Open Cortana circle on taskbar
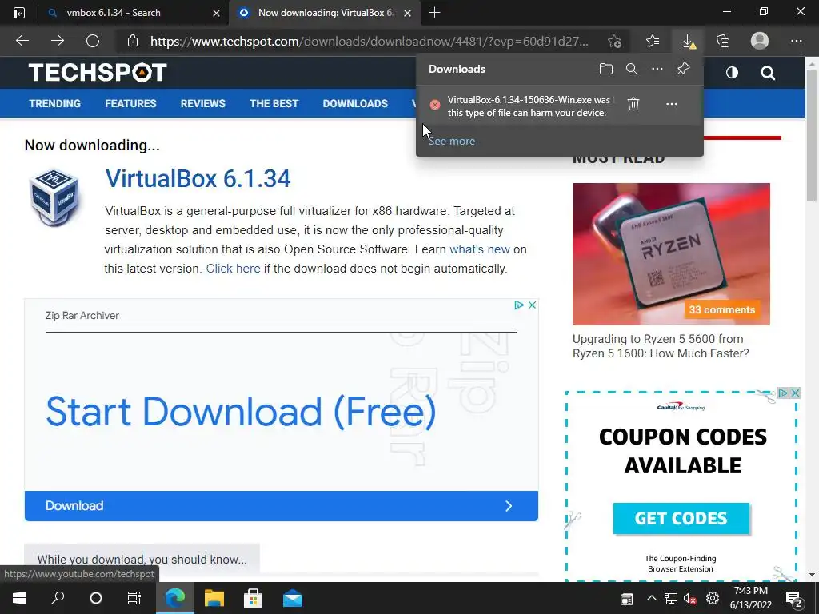The width and height of the screenshot is (819, 614). click(x=96, y=598)
